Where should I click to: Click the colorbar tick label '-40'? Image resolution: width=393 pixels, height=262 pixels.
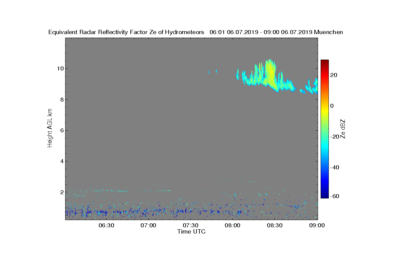pyautogui.click(x=334, y=167)
